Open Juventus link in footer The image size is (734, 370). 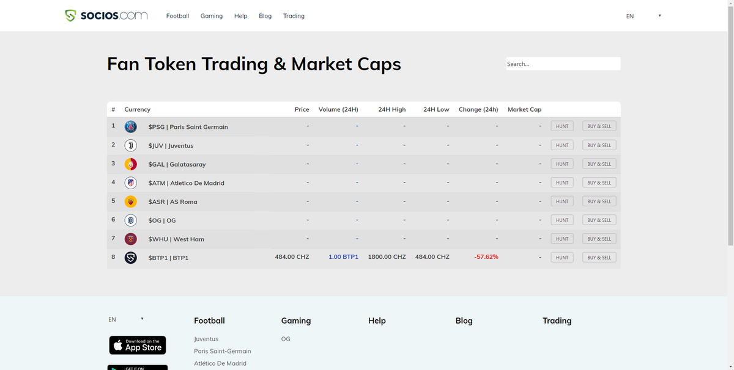206,339
